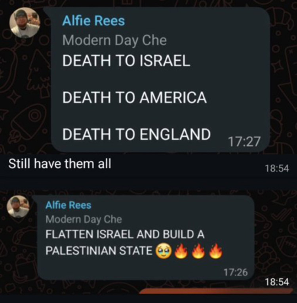This screenshot has height=303, width=297.
Task: Click the middle fire emoji
Action: tap(198, 251)
